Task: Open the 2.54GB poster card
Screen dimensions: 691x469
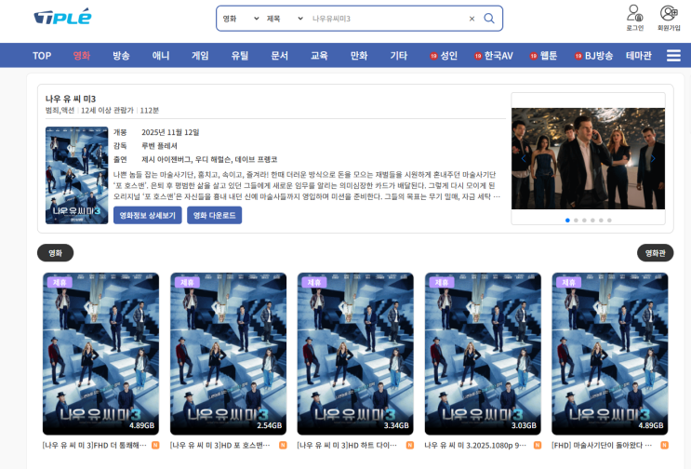Action: coord(228,354)
